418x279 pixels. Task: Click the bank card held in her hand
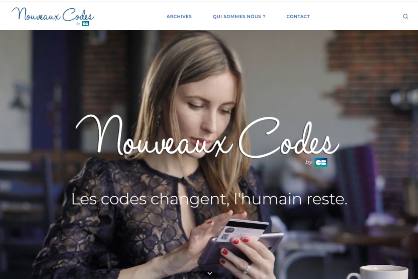pos(243,231)
